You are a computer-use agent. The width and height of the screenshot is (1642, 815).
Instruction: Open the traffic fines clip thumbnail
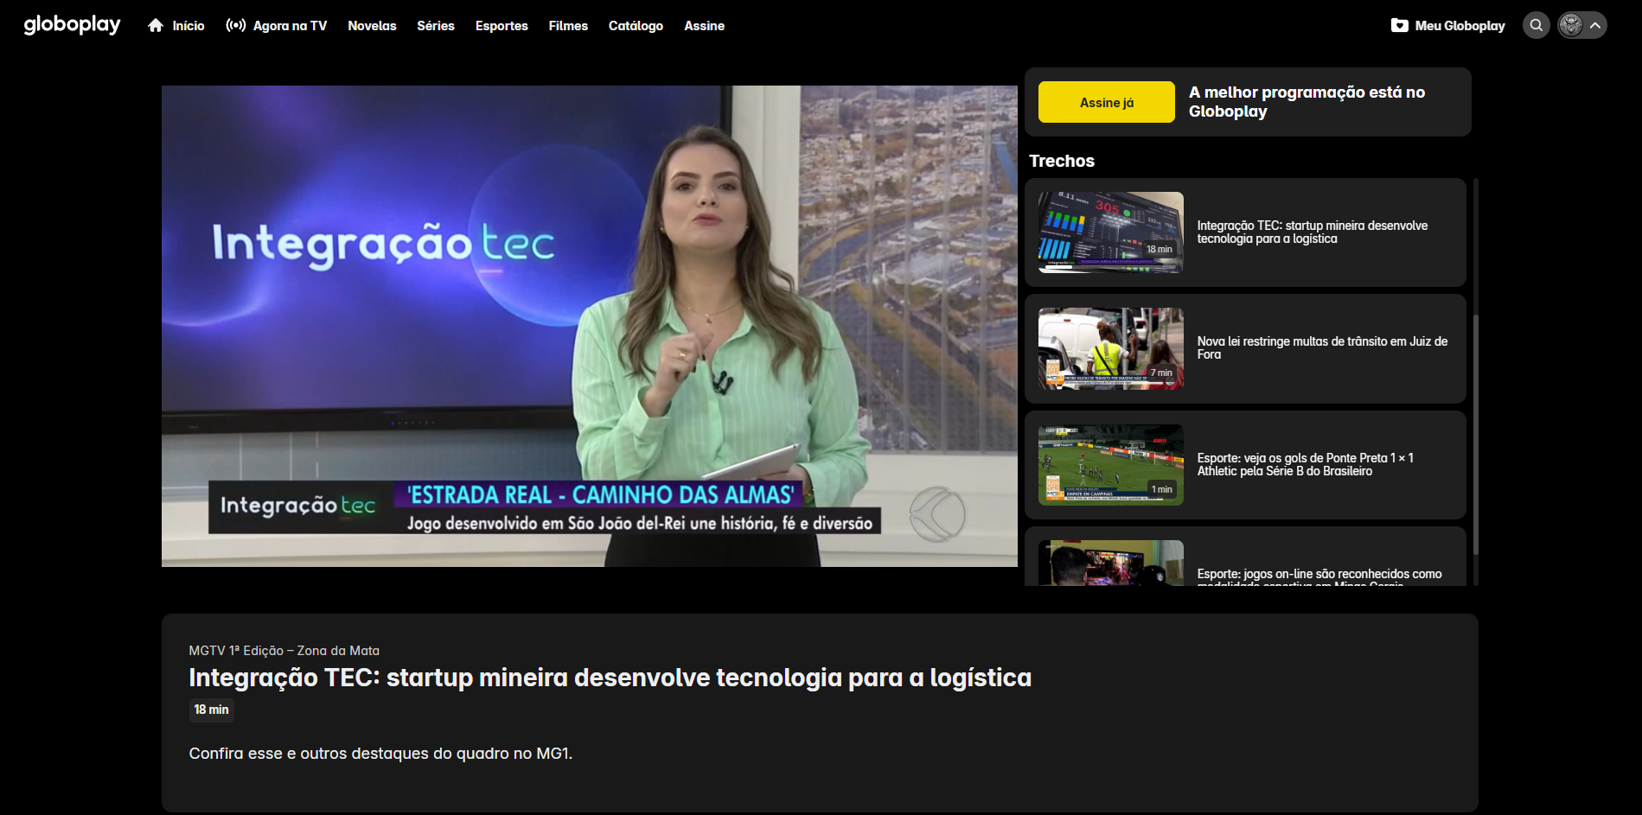1111,348
